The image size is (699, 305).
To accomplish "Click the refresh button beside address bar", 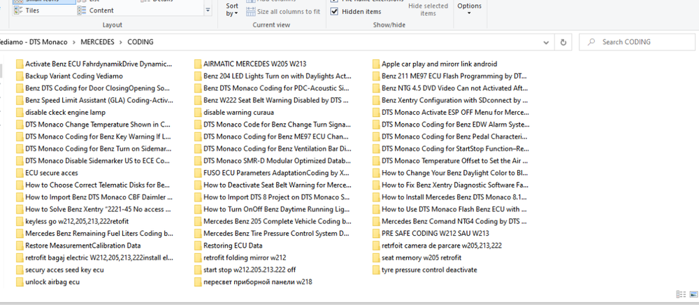I will [564, 42].
